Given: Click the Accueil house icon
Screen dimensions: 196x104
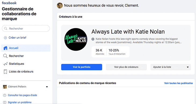Looking at the screenshot, I should tap(5, 48).
